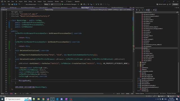
Task: Collapse the NanoCefApp class at line 5
Action: (10, 20)
